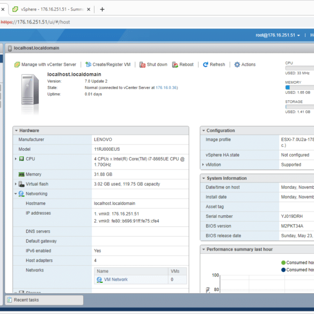Click the BIOS version M2PKT34A
Screen dimensions: 314x314
[x=292, y=226]
